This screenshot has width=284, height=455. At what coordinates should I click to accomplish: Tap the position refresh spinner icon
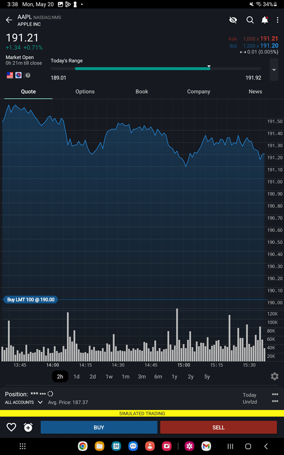click(51, 394)
